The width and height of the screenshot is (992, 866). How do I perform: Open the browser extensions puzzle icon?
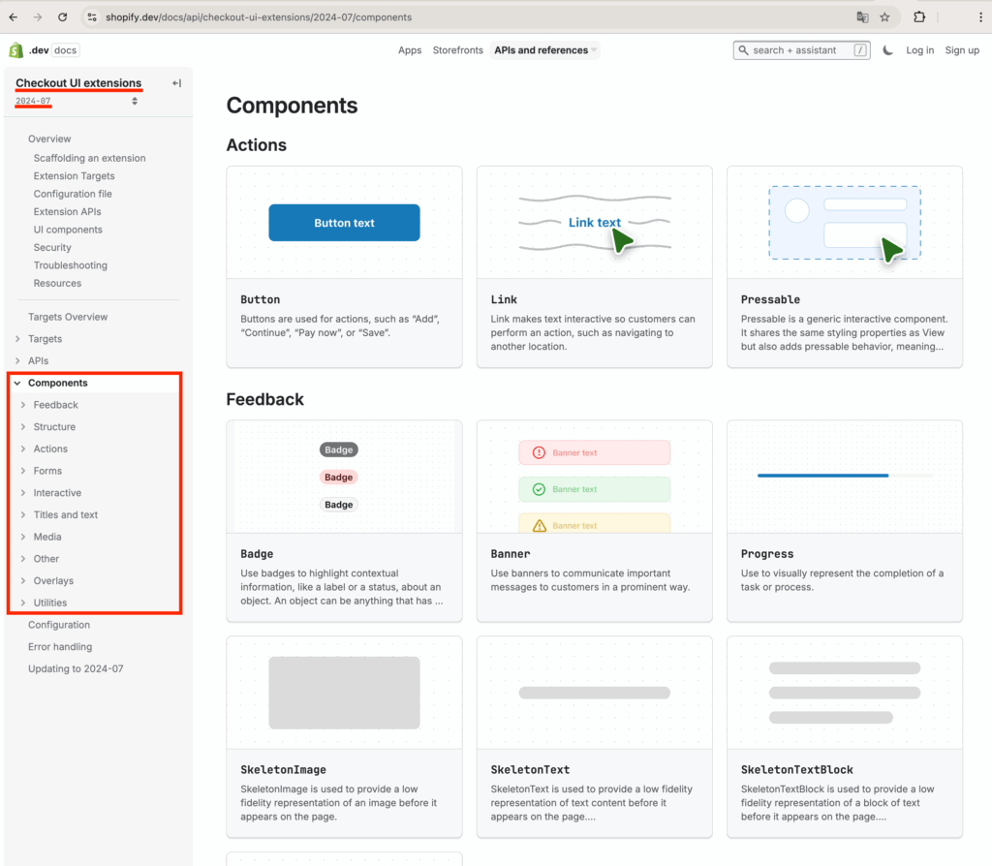tap(919, 17)
